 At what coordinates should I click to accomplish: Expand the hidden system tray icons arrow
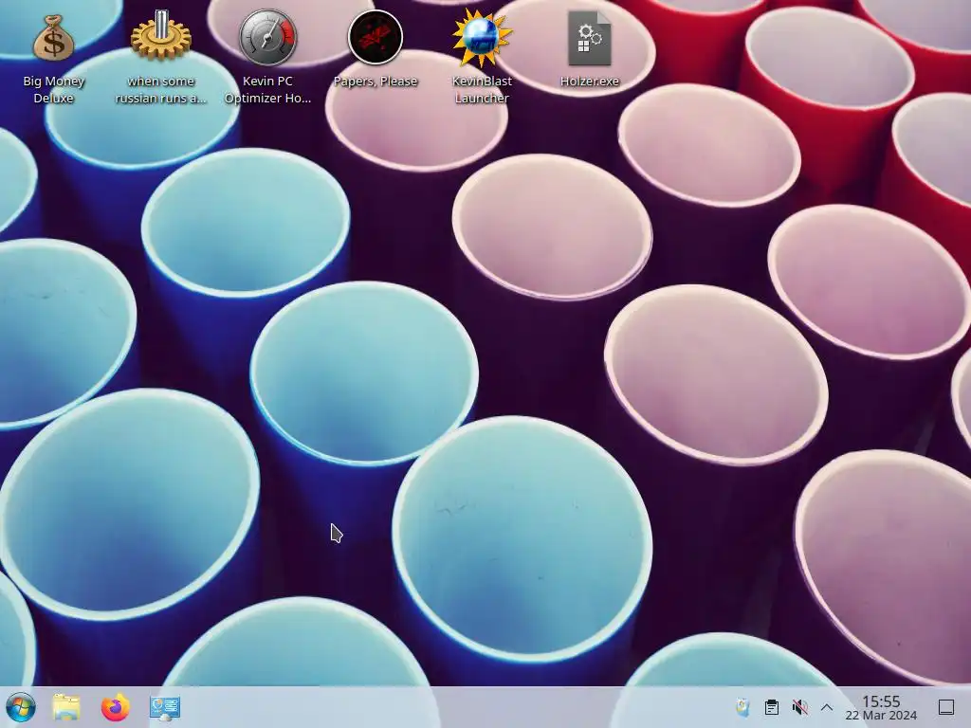(x=827, y=707)
